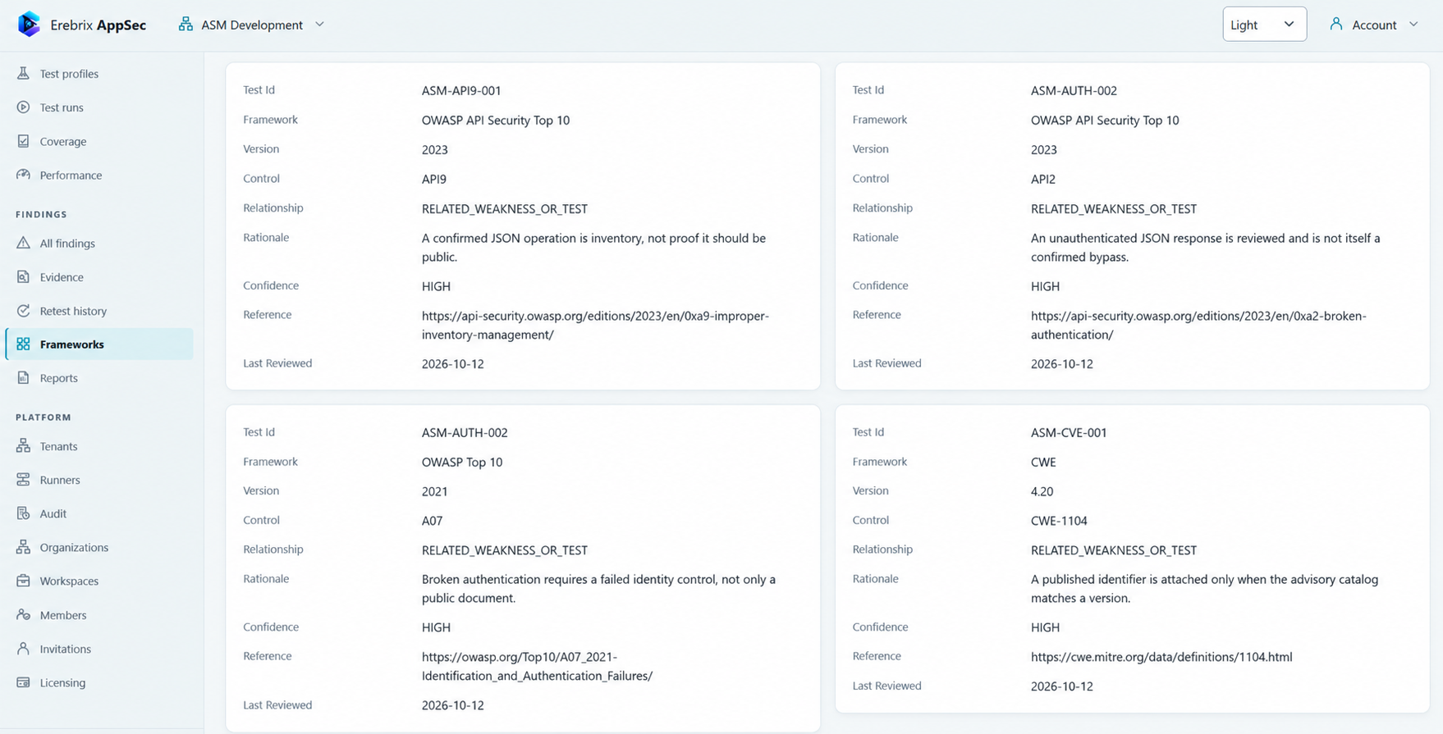
Task: Click the Erebrix AppSec logo icon
Action: (x=29, y=25)
